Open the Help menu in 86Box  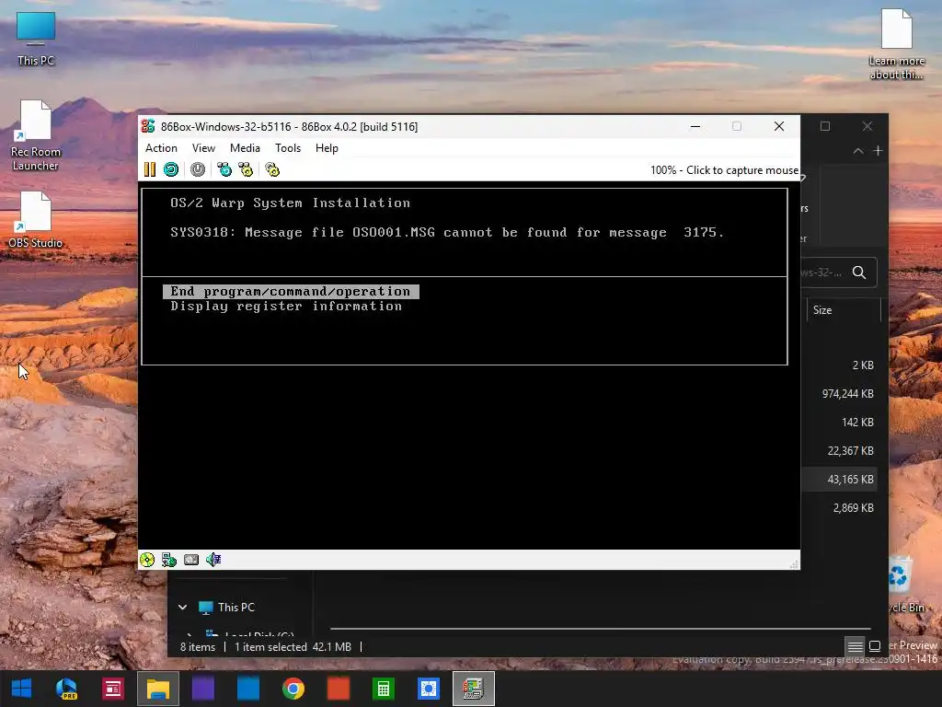[x=327, y=148]
